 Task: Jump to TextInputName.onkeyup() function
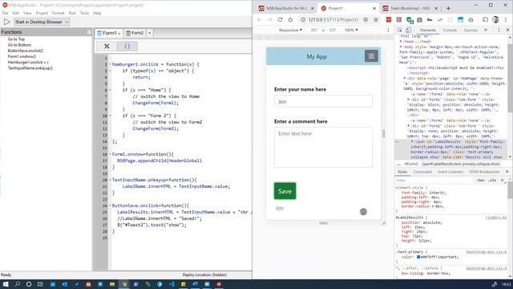(30, 68)
